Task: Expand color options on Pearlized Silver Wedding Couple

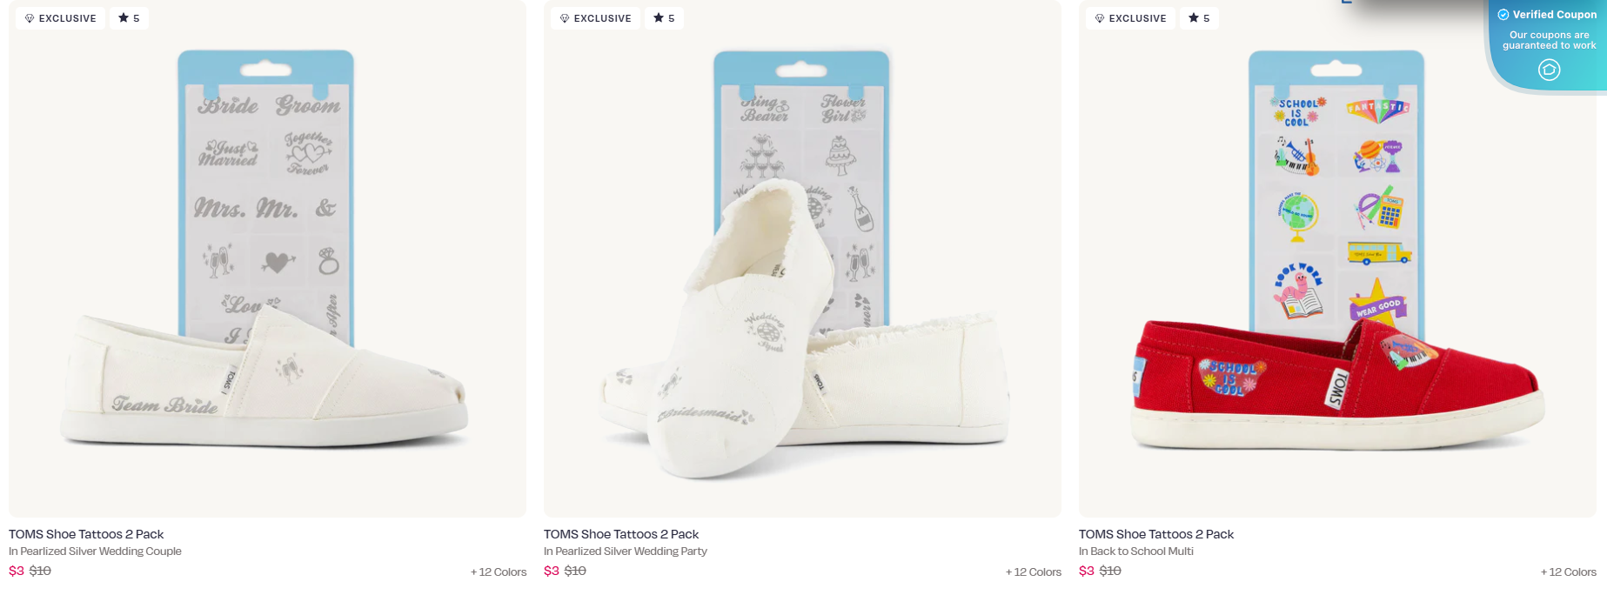Action: pyautogui.click(x=498, y=572)
